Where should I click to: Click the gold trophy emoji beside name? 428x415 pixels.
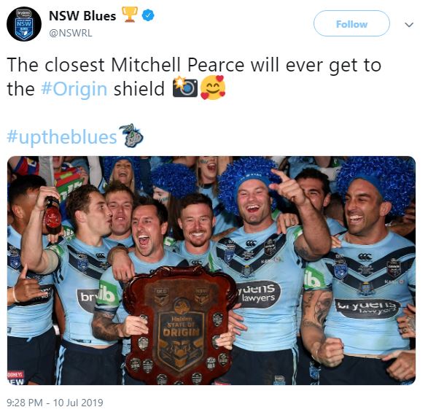(129, 15)
